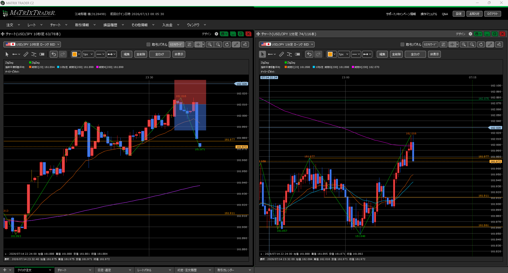Toggle the crosshair button in 10秒足 chart
This screenshot has height=273, width=508.
[x=198, y=44]
